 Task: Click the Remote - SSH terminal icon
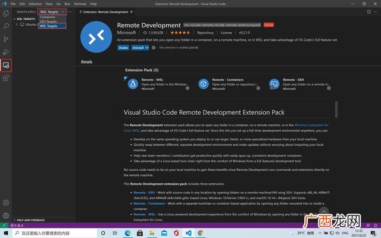tap(274, 84)
